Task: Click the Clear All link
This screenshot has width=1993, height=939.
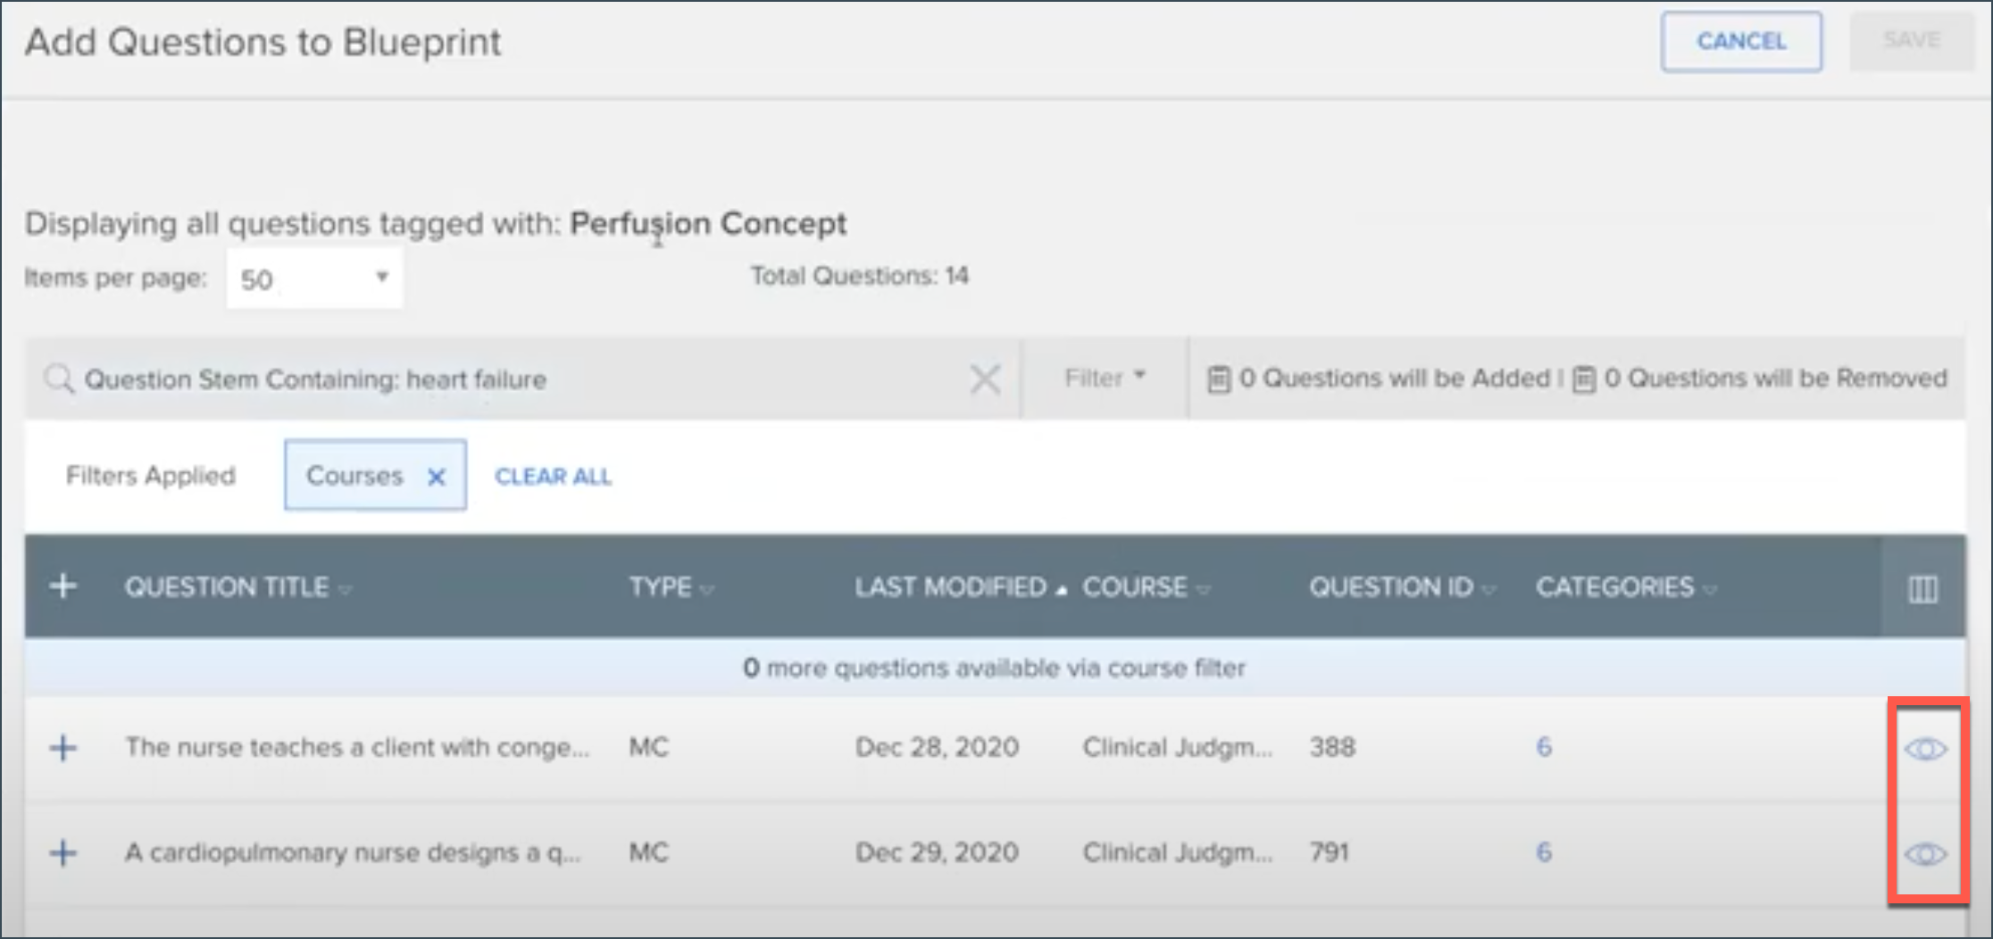Action: pyautogui.click(x=553, y=476)
